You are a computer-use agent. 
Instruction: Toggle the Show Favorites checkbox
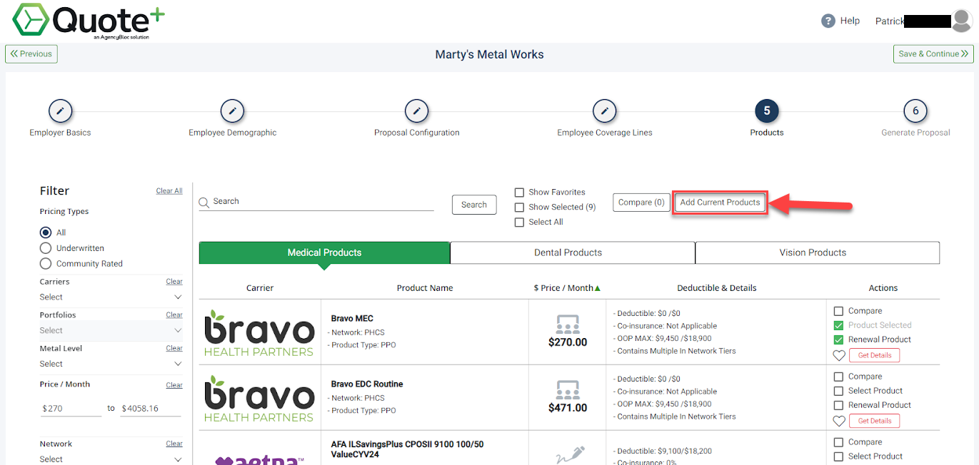coord(519,193)
